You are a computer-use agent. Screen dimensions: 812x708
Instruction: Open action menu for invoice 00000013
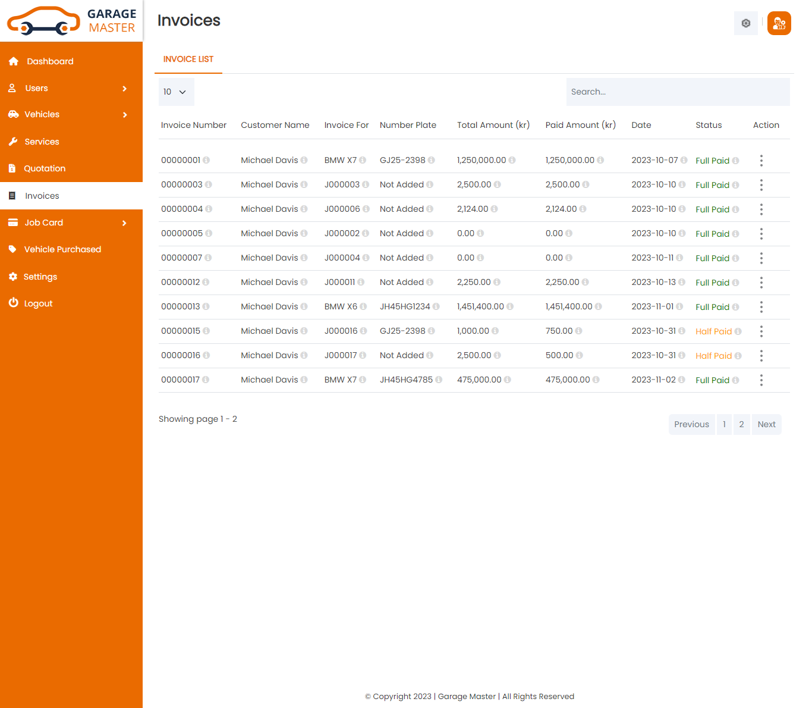(x=761, y=307)
